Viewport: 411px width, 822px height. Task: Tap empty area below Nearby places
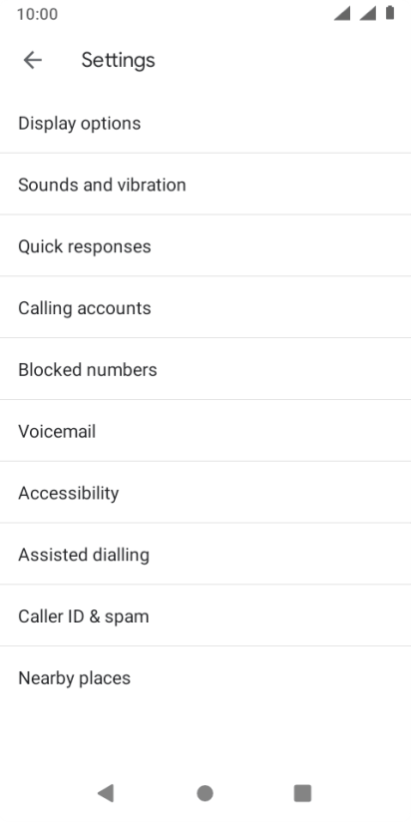point(205,739)
